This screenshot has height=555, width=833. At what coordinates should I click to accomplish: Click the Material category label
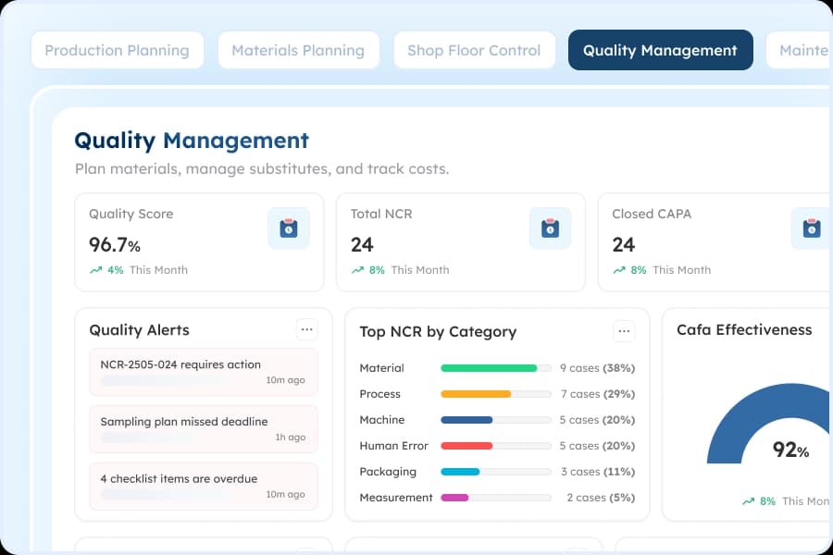click(x=381, y=368)
